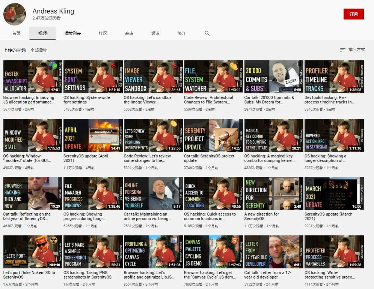Click title 'OS hacking: System-wide font settings'

pos(87,100)
